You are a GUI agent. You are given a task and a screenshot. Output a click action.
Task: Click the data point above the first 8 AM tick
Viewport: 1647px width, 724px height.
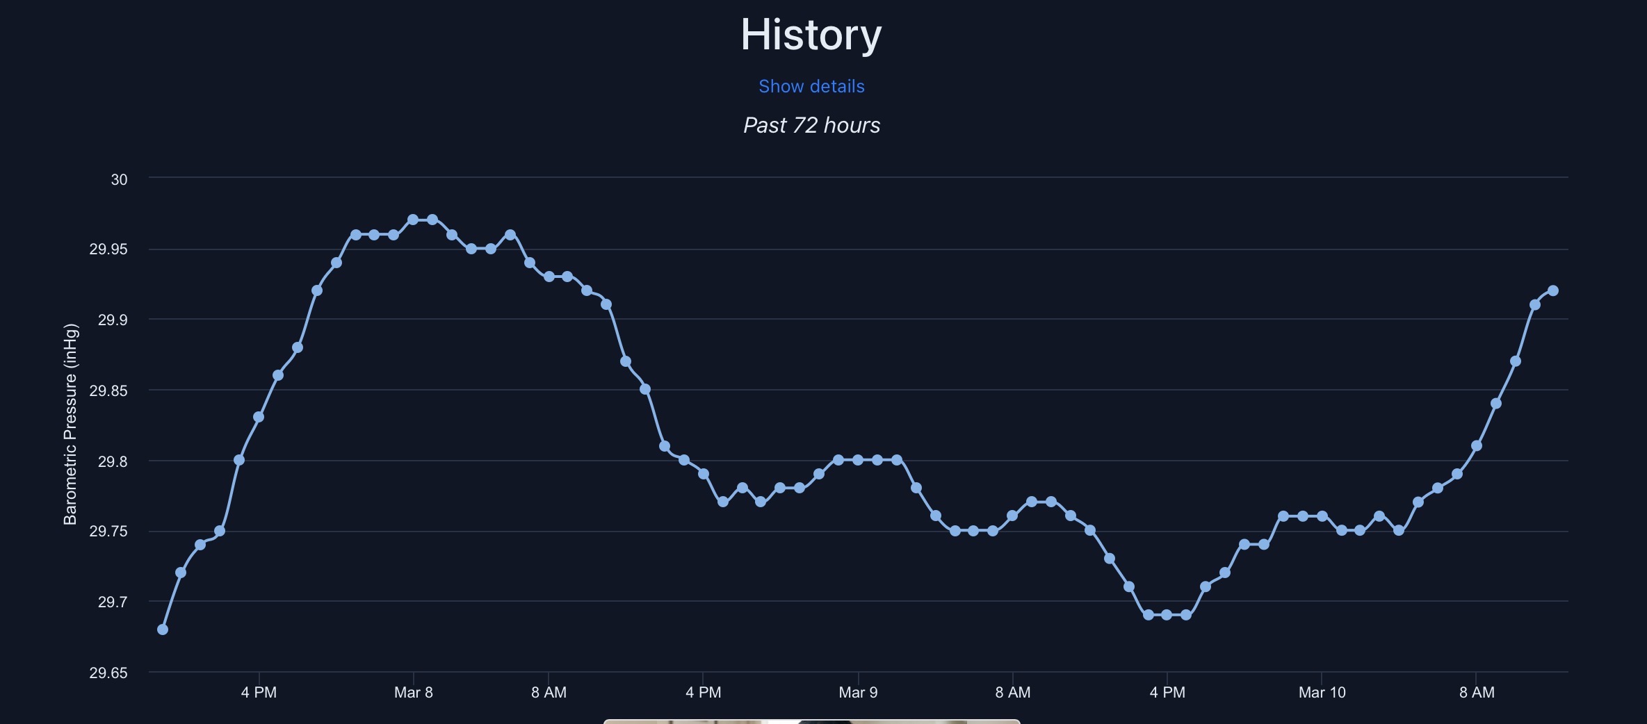[x=549, y=277]
